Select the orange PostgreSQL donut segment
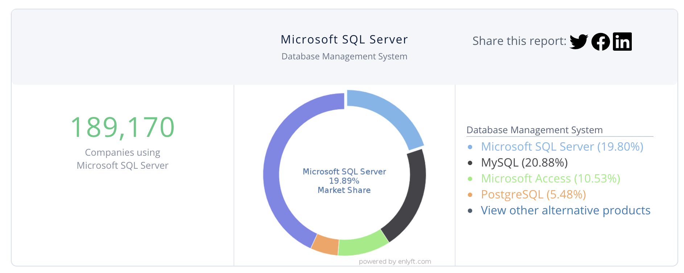The image size is (684, 273). 325,244
